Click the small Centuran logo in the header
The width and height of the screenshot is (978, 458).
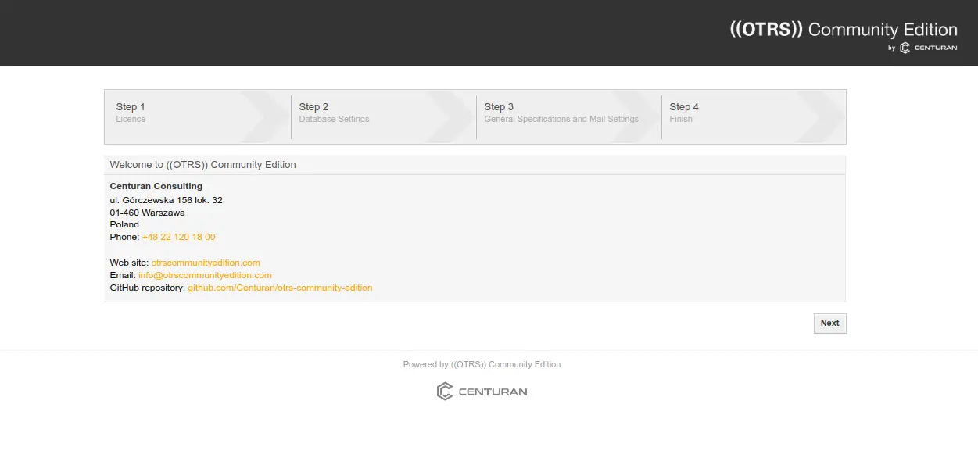928,48
